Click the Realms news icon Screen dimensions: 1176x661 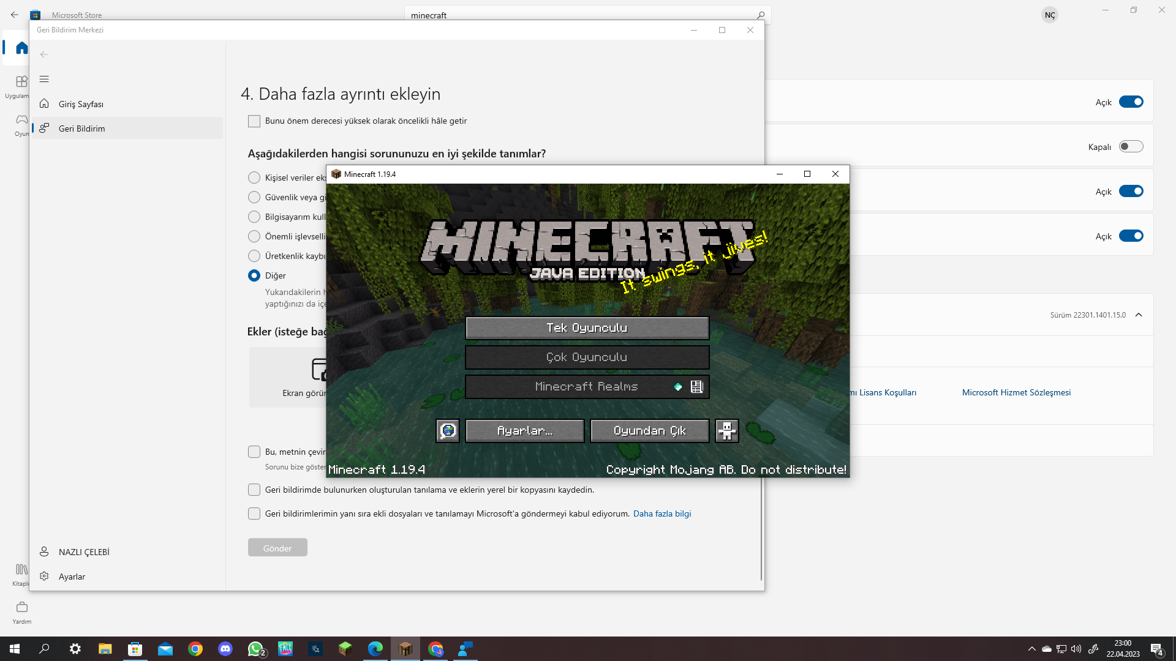696,387
